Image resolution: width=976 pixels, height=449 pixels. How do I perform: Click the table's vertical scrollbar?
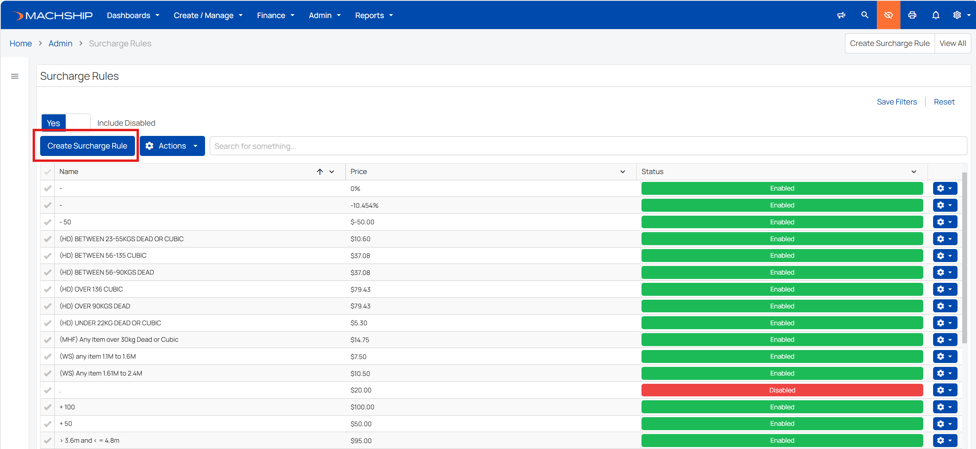pos(964,257)
